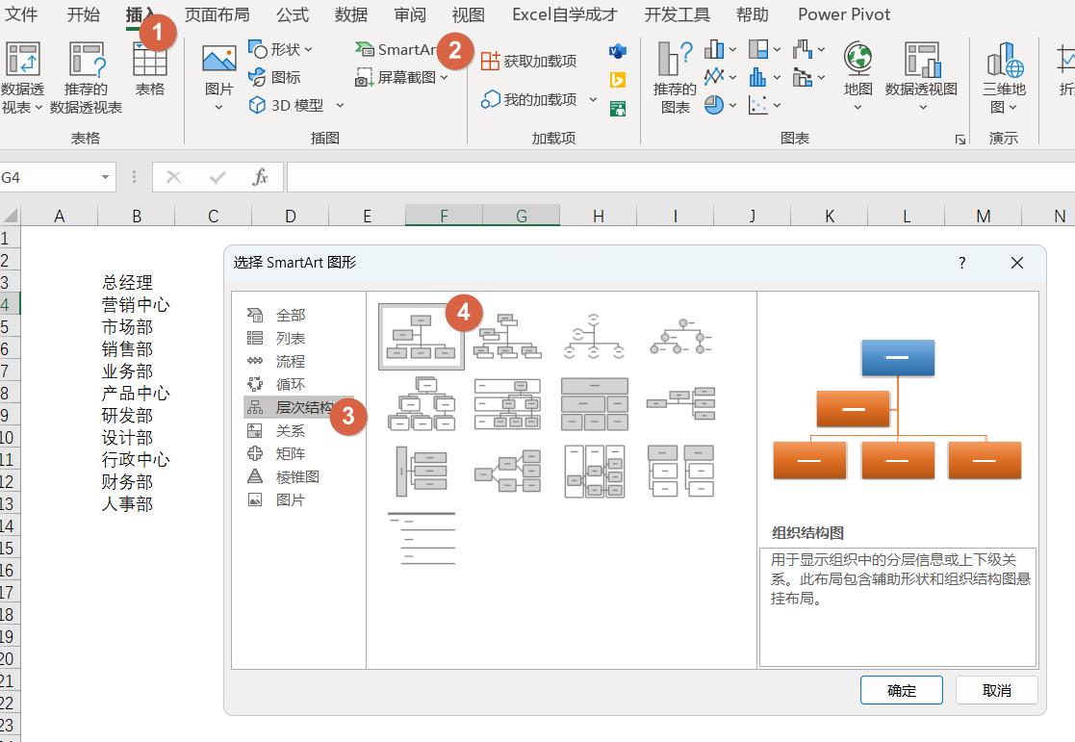
Task: Open the 页面布局 ribbon tab
Action: tap(217, 14)
